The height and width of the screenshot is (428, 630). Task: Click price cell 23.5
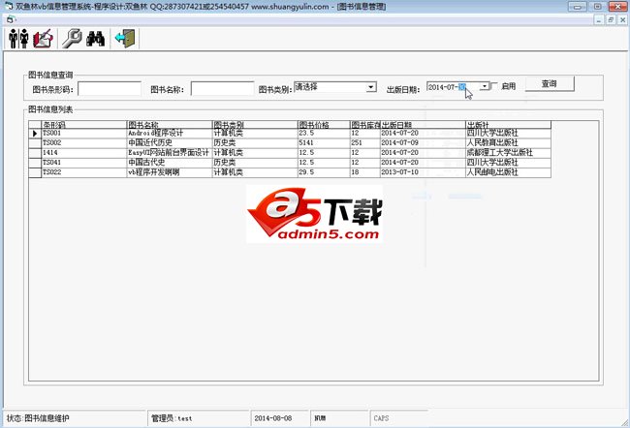(x=324, y=133)
